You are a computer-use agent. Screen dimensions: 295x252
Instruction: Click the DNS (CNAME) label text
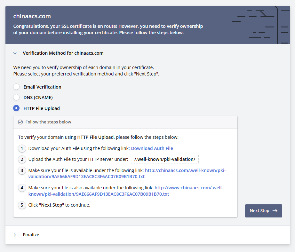[38, 98]
